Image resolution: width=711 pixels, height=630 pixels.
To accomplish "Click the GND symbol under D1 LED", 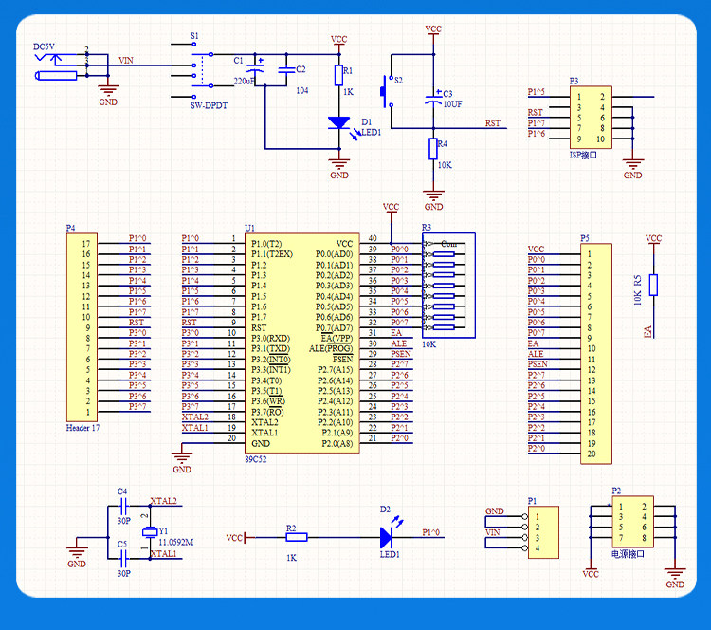I will pyautogui.click(x=339, y=165).
